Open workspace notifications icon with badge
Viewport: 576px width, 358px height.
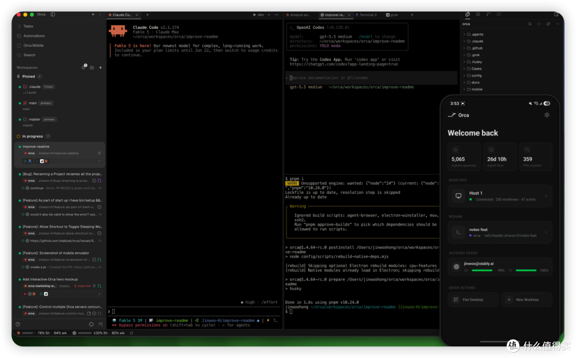coord(84,67)
